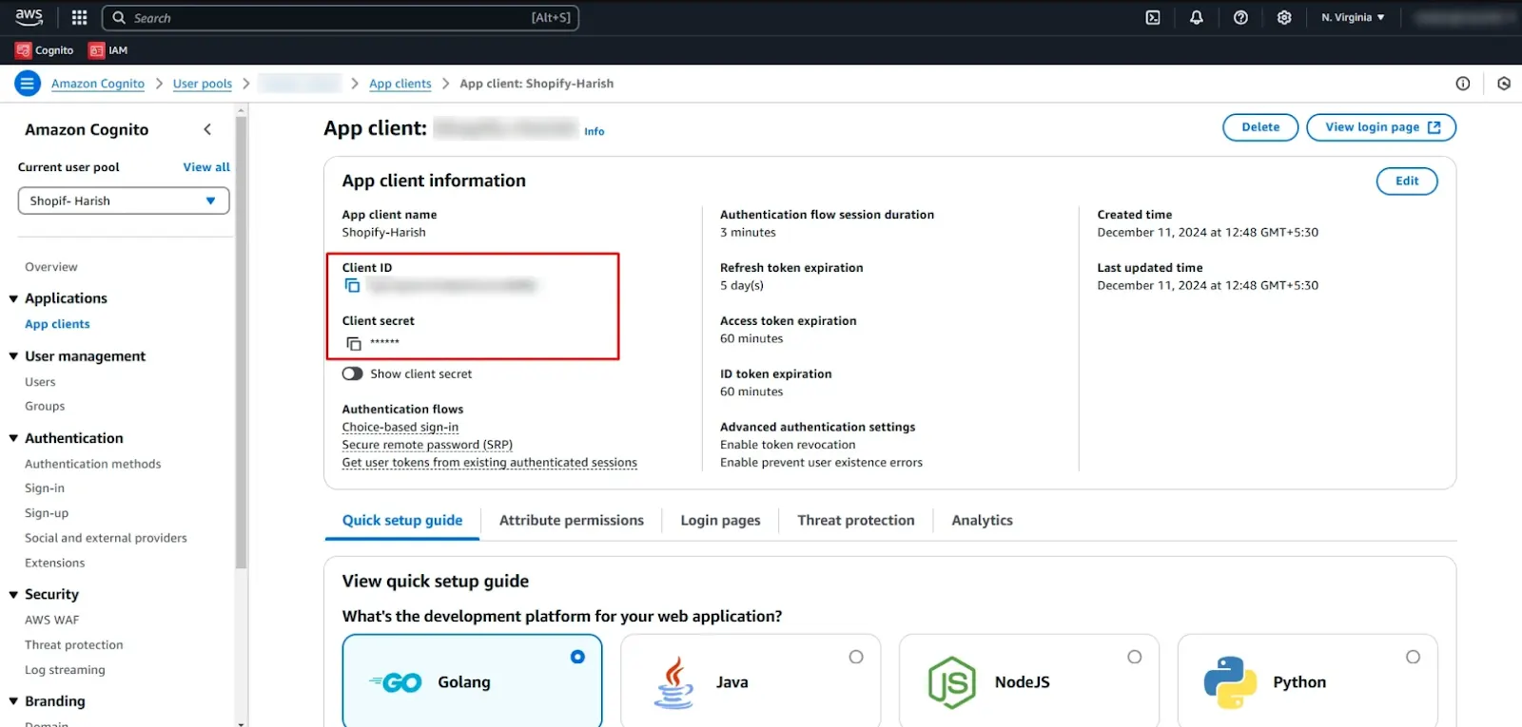Open Users in side navigation
The height and width of the screenshot is (727, 1522).
(40, 382)
